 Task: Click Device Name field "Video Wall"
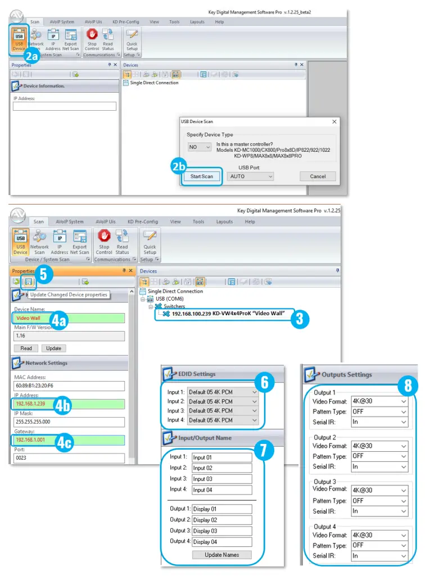click(69, 318)
